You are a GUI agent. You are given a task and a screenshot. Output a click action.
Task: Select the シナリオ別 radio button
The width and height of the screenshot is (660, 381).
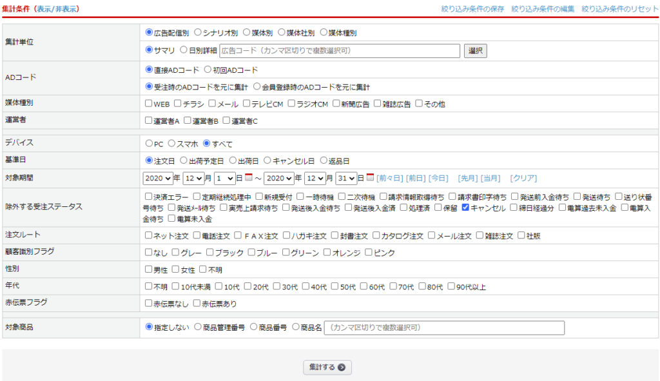point(198,32)
